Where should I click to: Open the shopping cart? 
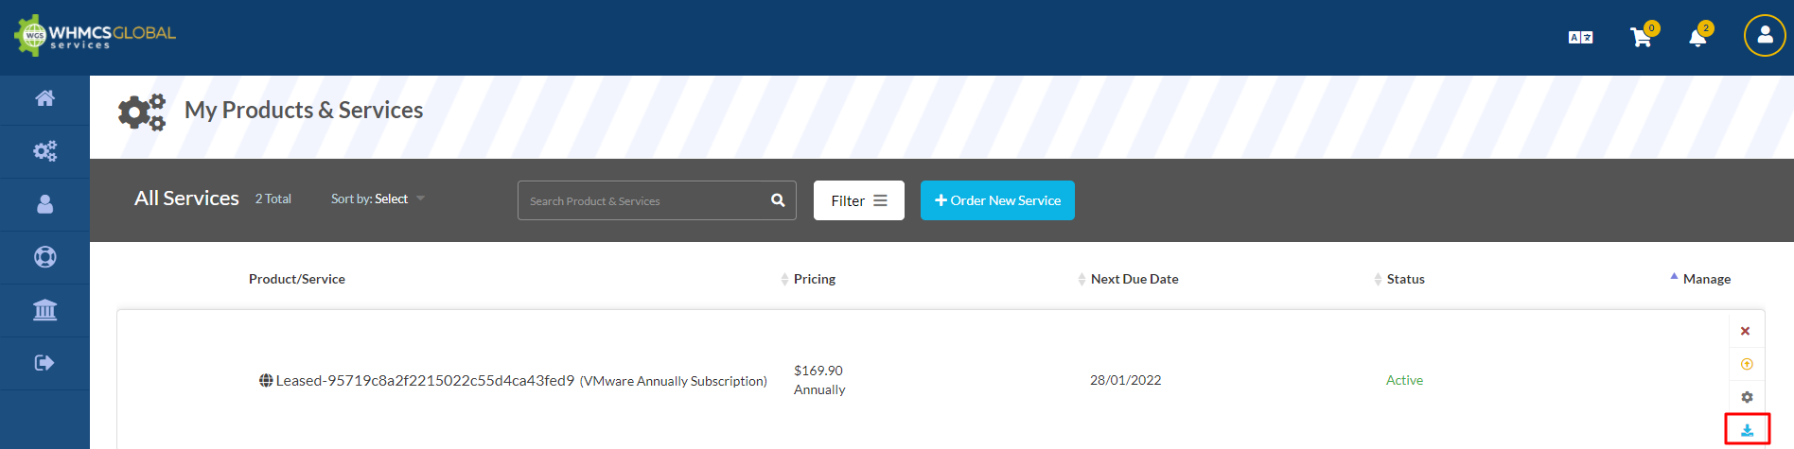1641,38
